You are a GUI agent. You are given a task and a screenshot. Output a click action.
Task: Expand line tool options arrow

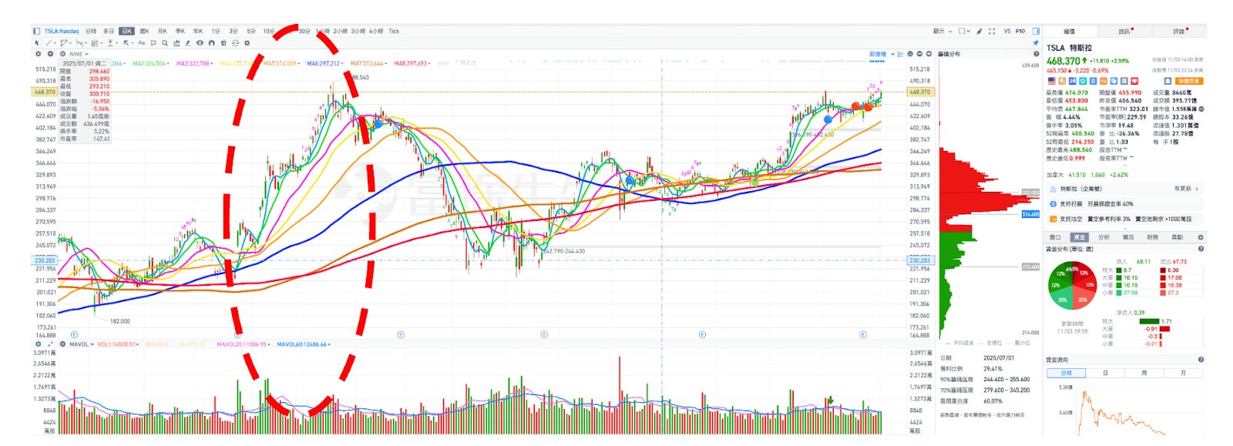click(55, 43)
